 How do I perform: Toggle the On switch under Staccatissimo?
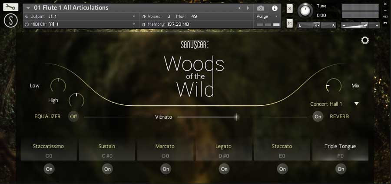pos(49,169)
